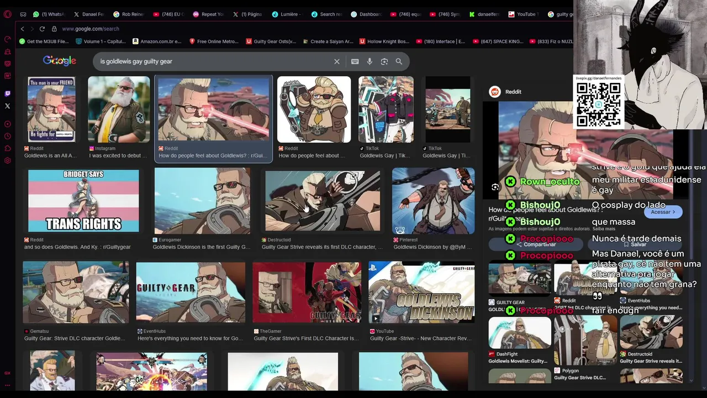Open the Instagram cosplay image result
This screenshot has height=398, width=707.
(x=119, y=109)
